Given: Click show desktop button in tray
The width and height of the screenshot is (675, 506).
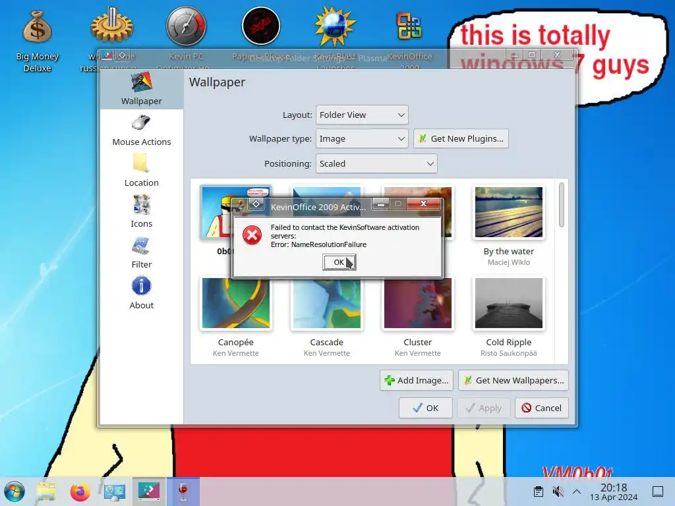Looking at the screenshot, I should coord(658,492).
